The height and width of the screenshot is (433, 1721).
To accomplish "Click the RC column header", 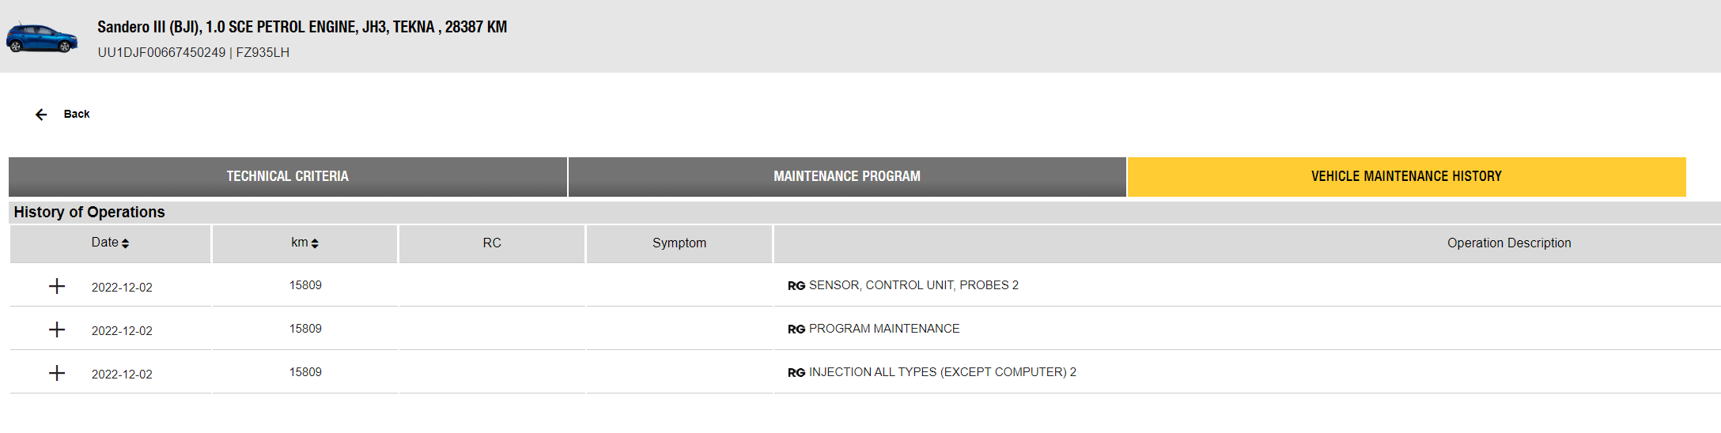I will (x=492, y=243).
